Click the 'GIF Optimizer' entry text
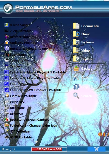 click(x=20, y=131)
